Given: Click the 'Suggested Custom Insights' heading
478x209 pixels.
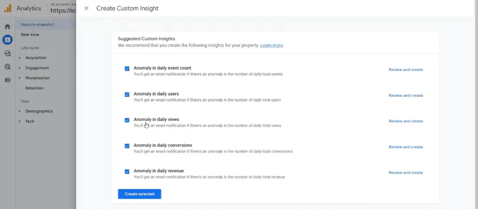Looking at the screenshot, I should [x=147, y=39].
